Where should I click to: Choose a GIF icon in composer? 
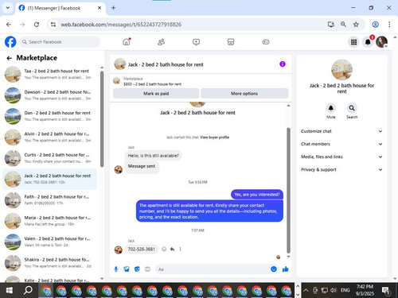(x=147, y=269)
